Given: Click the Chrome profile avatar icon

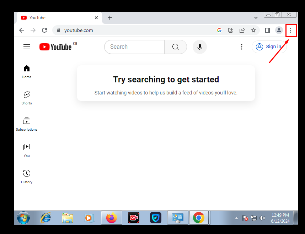Looking at the screenshot, I should point(279,30).
